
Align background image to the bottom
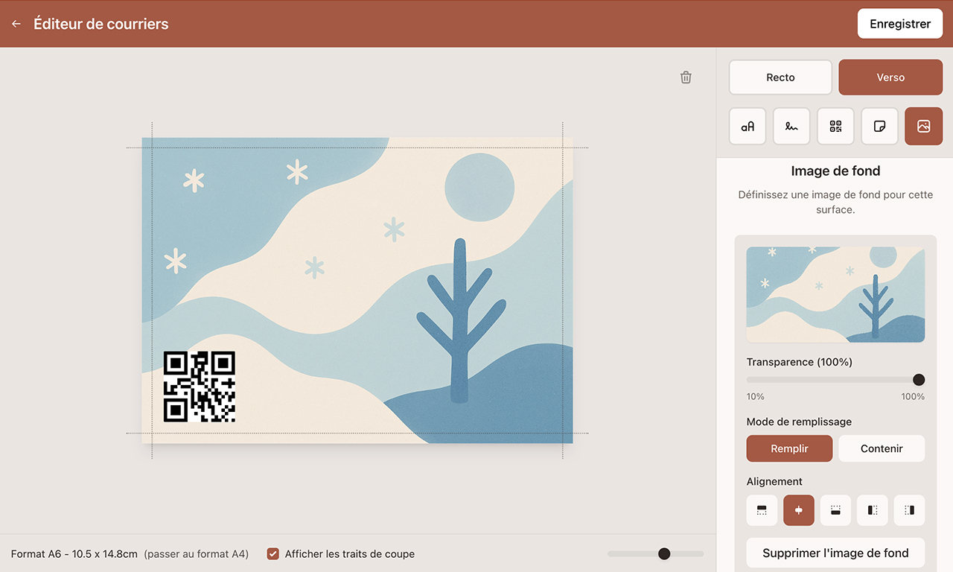[x=835, y=510]
